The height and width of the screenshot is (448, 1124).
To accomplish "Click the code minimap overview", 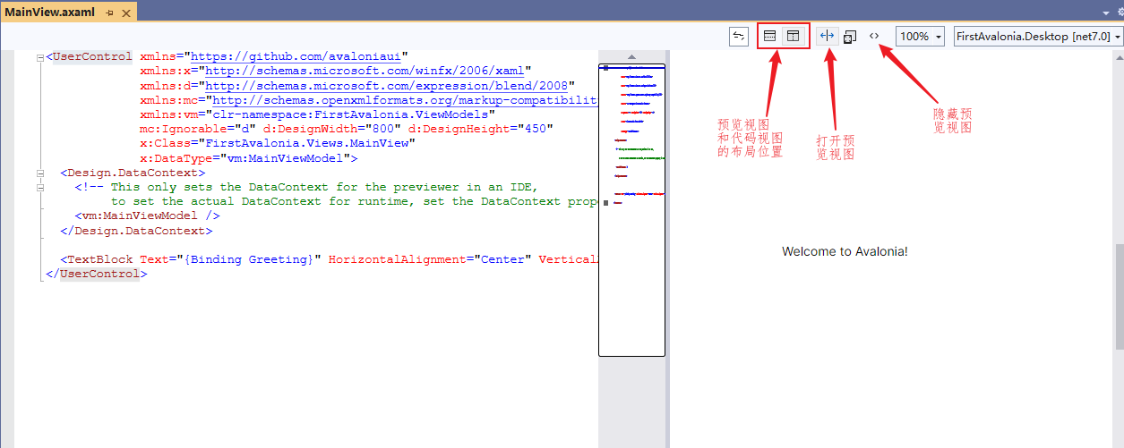I will coord(631,210).
